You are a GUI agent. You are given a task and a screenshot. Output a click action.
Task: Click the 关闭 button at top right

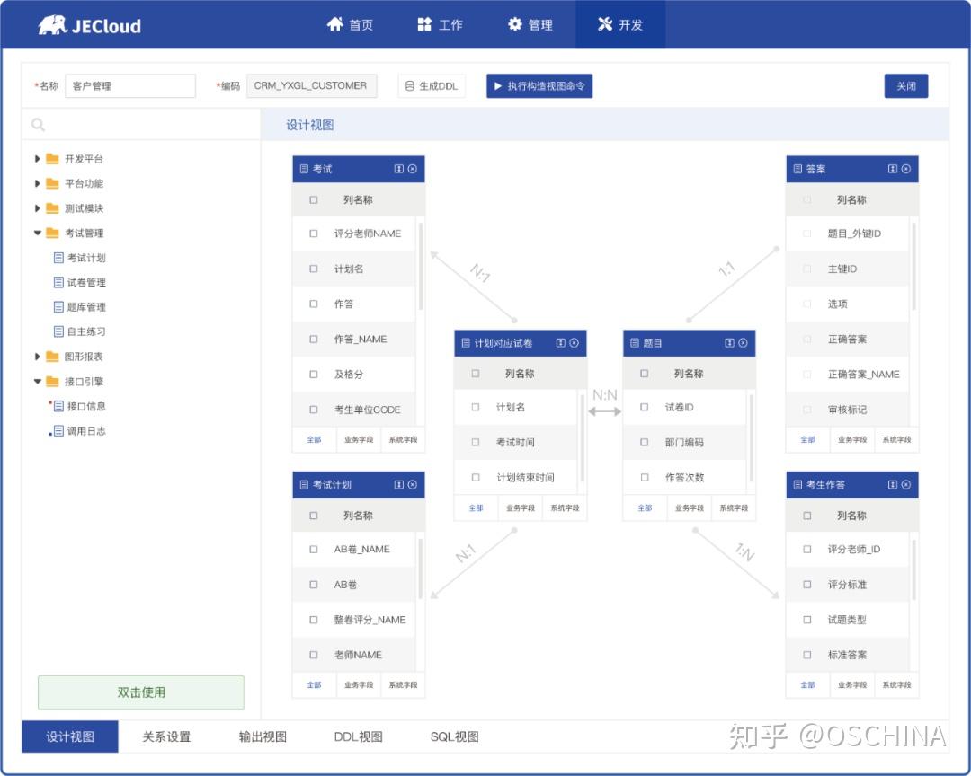coord(905,85)
